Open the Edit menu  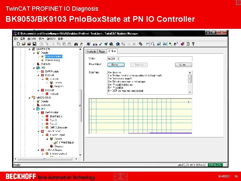point(23,39)
